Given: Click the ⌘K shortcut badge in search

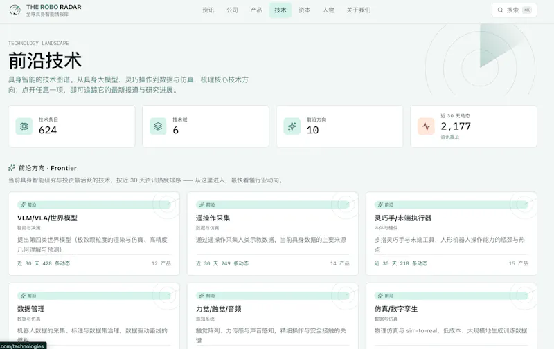Looking at the screenshot, I should pos(527,10).
